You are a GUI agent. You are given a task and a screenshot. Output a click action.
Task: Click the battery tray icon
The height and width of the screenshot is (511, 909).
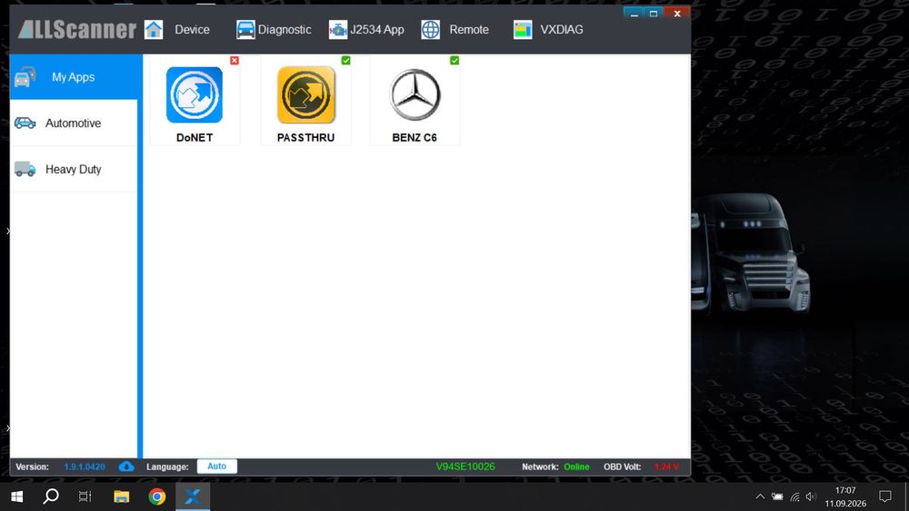(777, 496)
